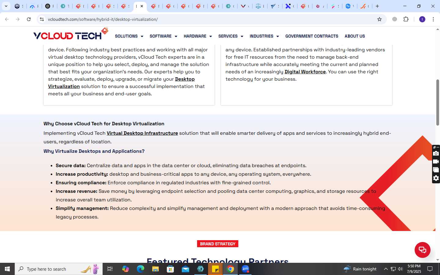
Task: Open the tab search dropdown arrow
Action: click(6, 6)
